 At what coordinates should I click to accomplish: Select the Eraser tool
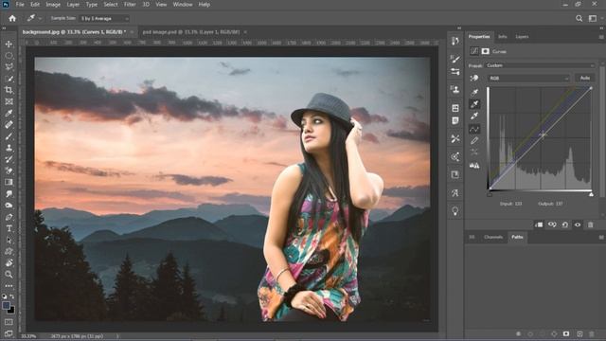click(x=9, y=170)
